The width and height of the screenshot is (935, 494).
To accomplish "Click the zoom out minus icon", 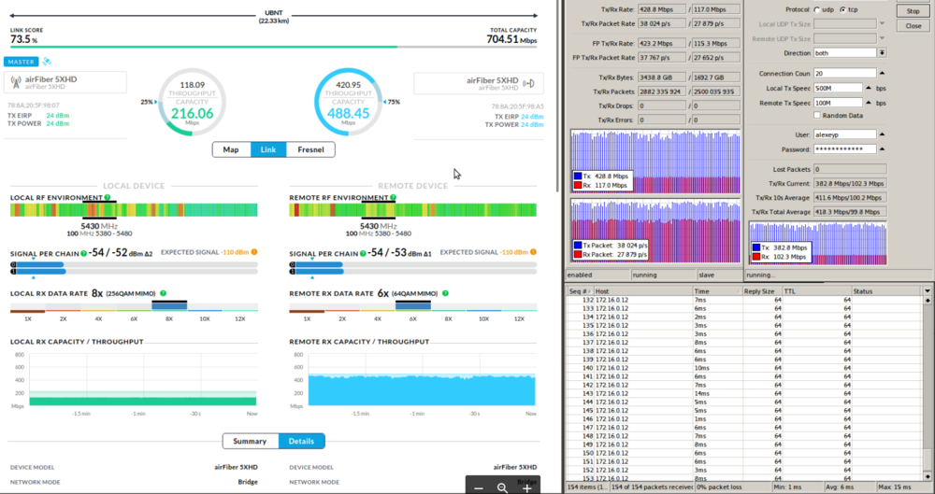I will (x=479, y=487).
